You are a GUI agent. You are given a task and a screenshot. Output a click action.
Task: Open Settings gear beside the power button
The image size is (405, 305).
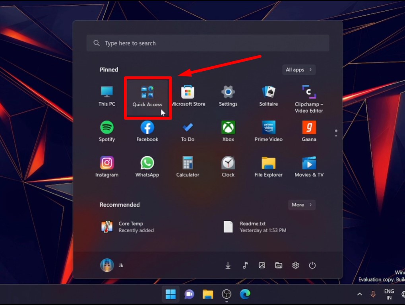[x=295, y=266]
